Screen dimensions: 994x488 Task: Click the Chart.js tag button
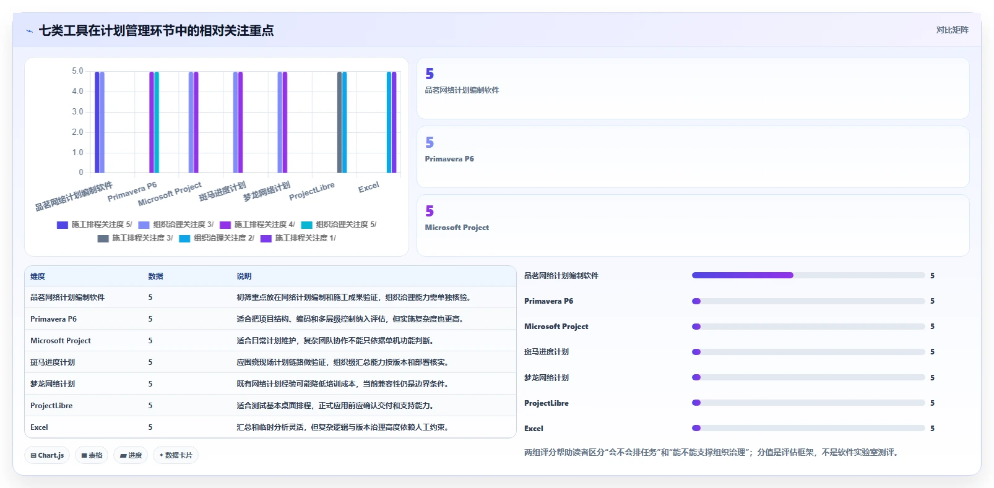point(47,455)
